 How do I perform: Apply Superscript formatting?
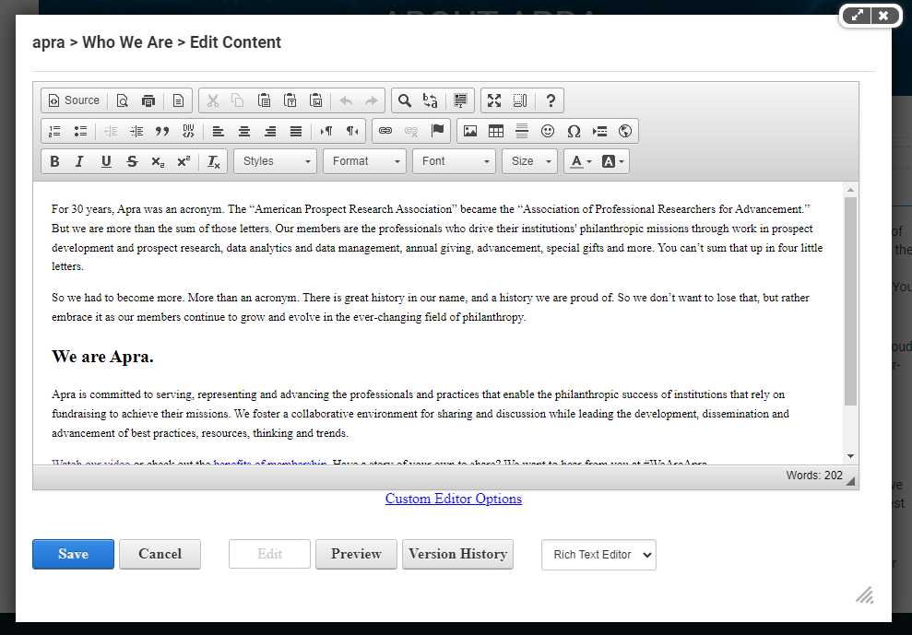click(184, 161)
